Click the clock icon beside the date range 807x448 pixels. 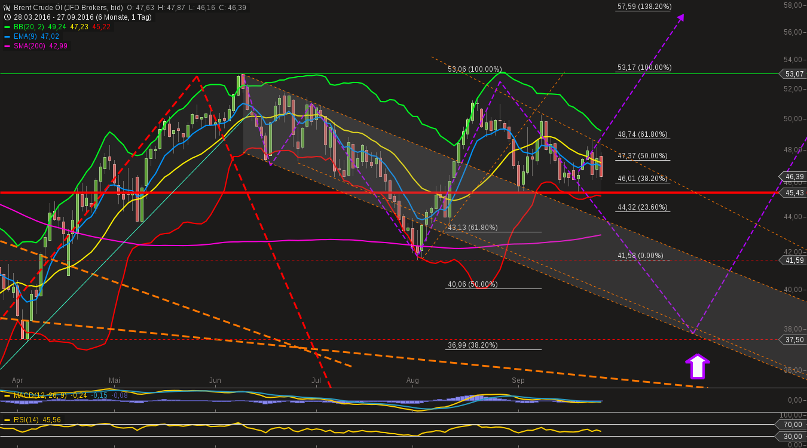click(7, 17)
